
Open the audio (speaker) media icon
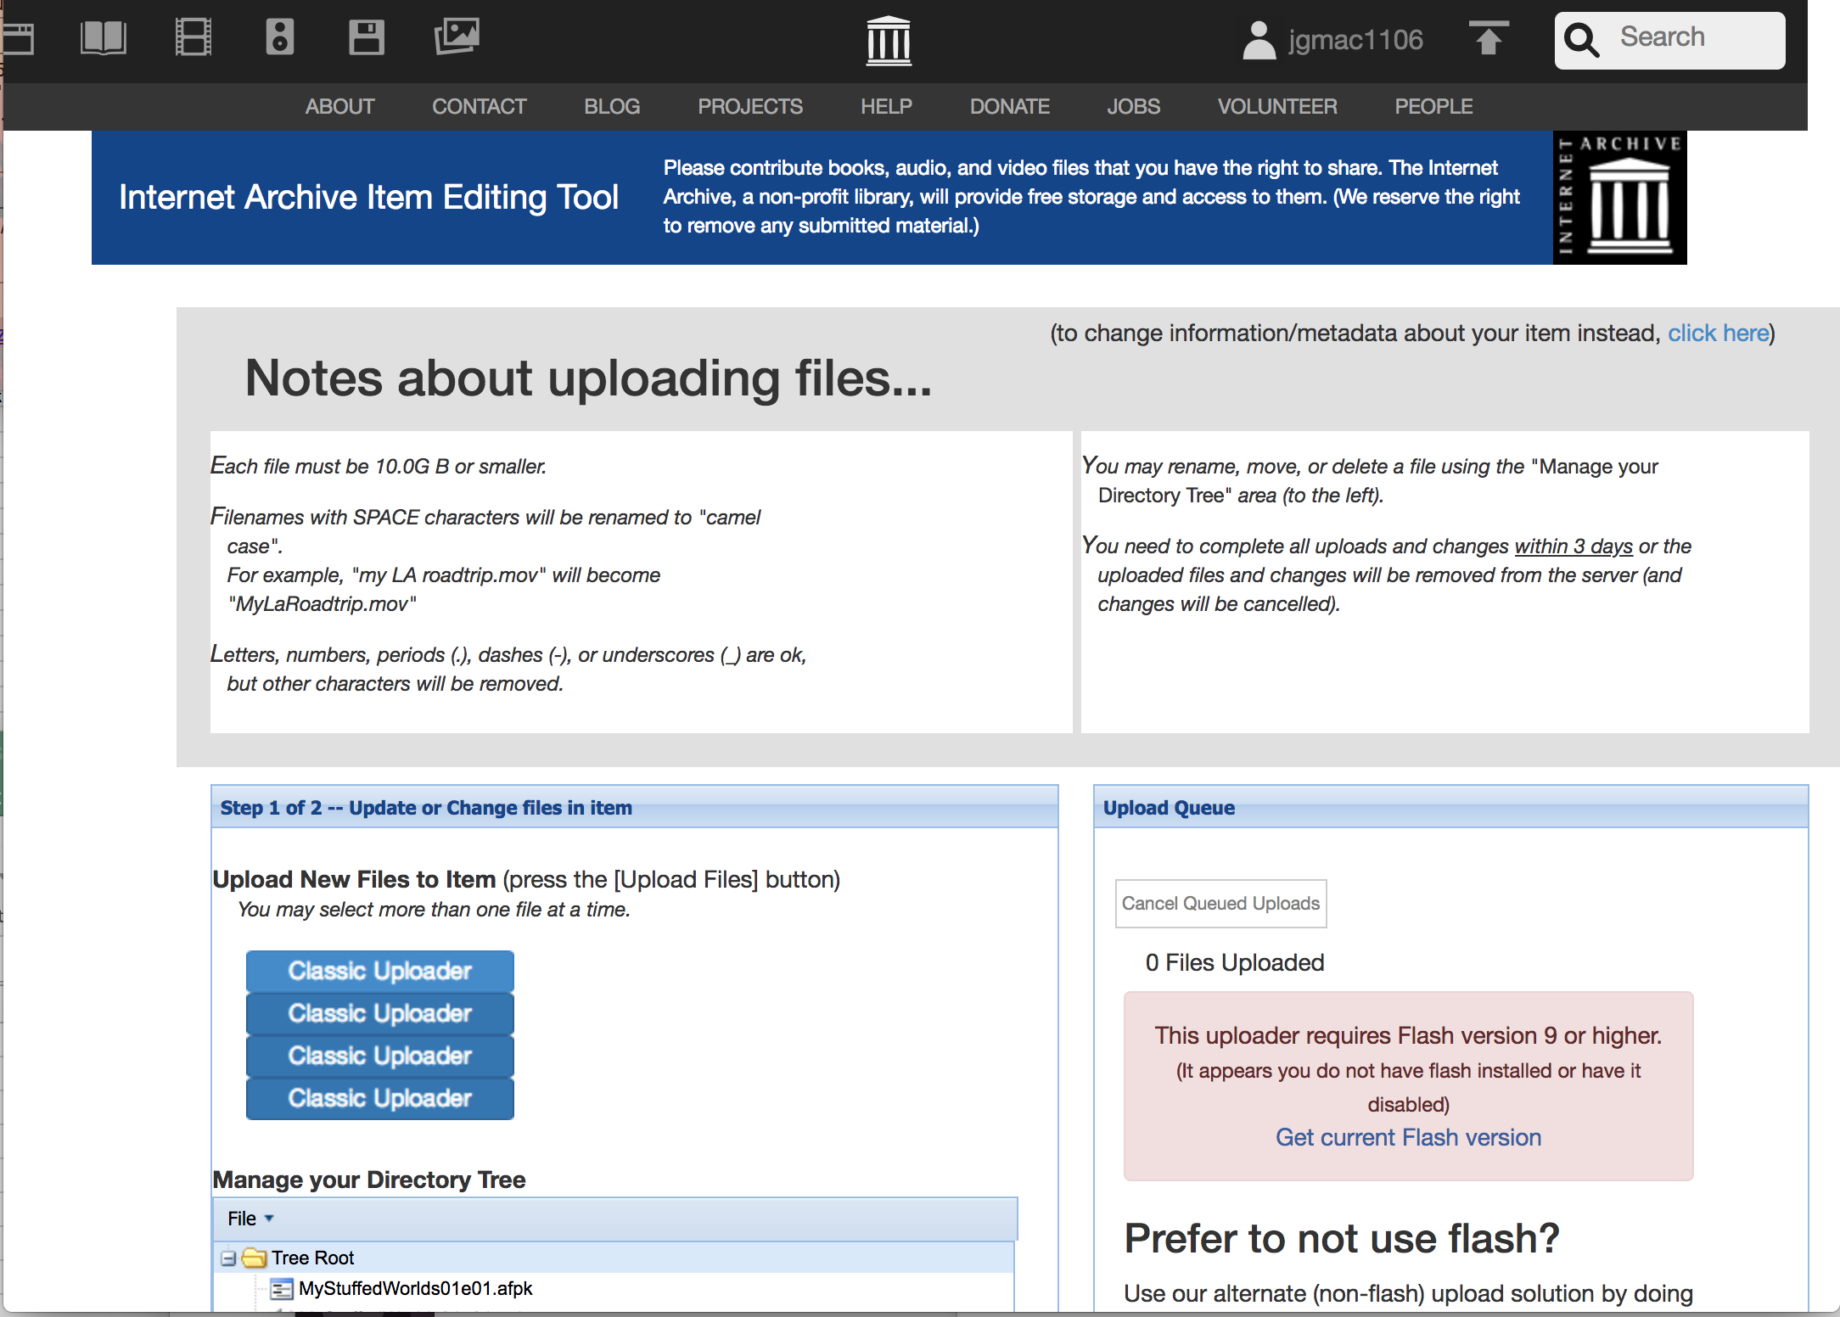tap(280, 37)
